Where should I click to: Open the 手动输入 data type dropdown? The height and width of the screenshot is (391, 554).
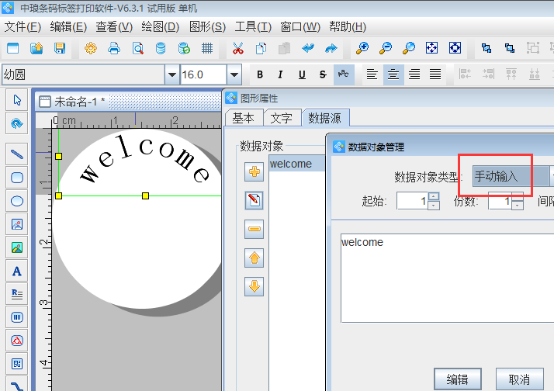[512, 176]
